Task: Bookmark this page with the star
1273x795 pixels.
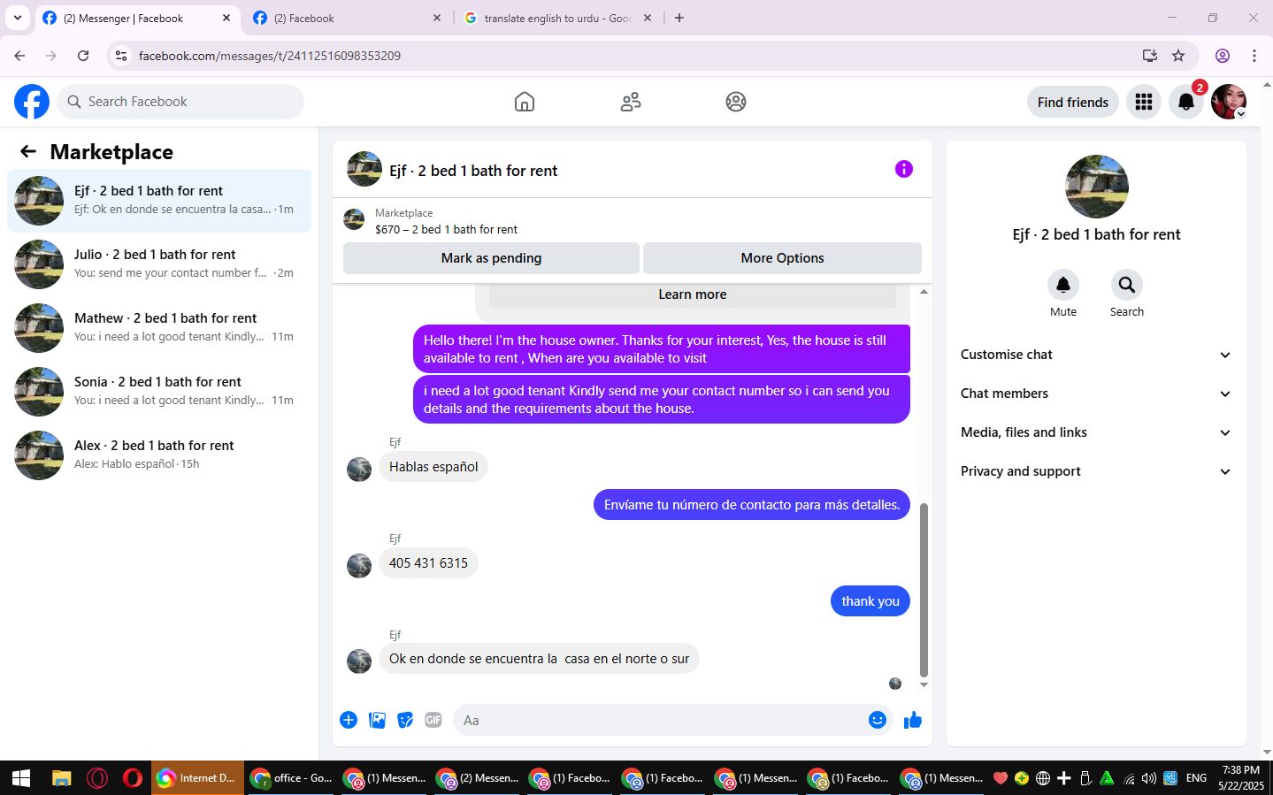Action: point(1178,56)
